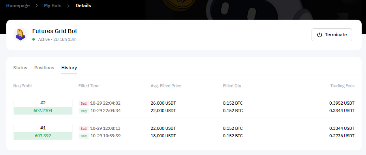The width and height of the screenshot is (366, 155).
Task: Open the Positions tab
Action: pyautogui.click(x=44, y=68)
